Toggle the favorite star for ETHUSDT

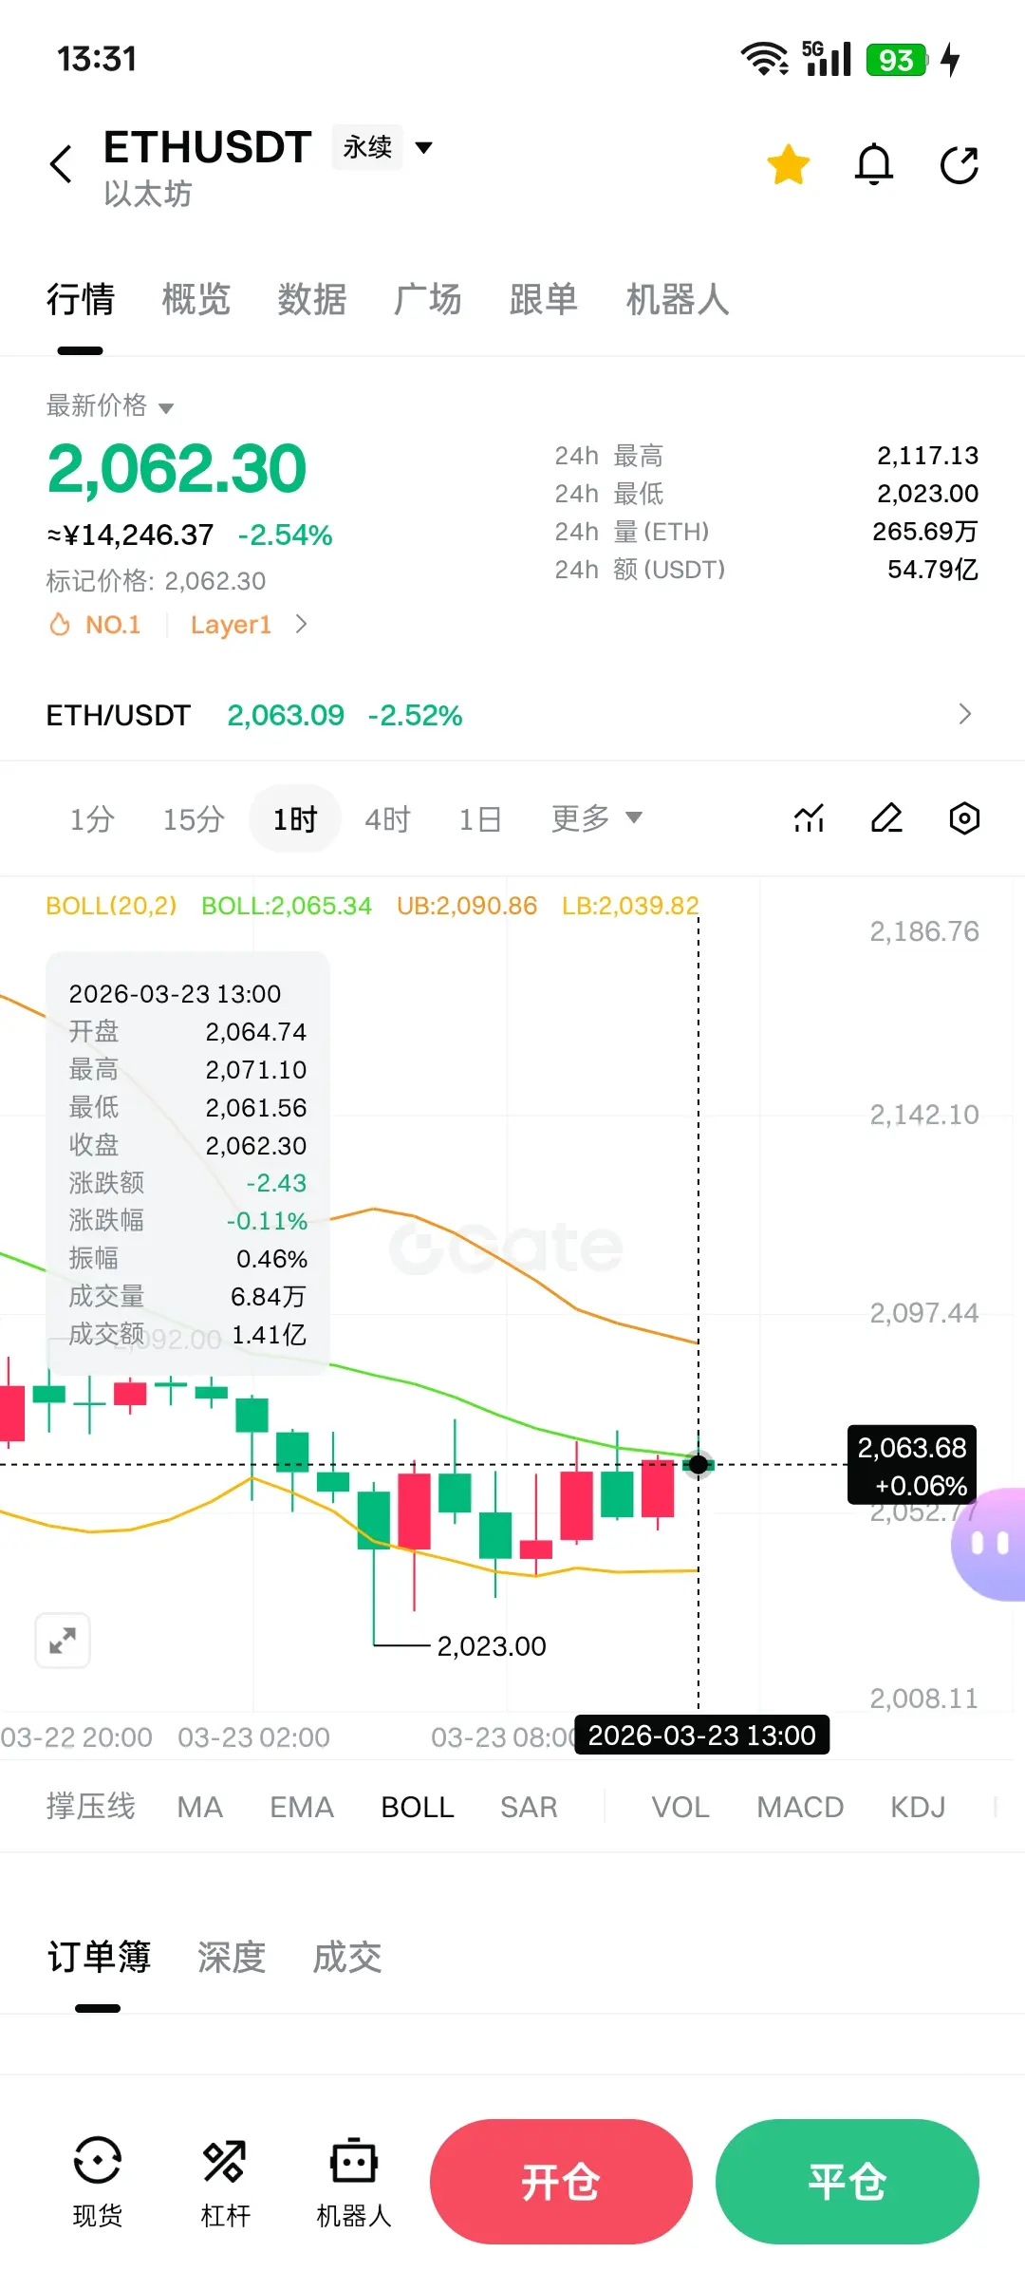[788, 164]
